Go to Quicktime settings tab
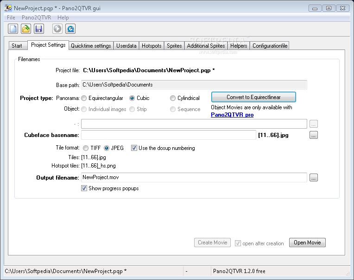 pyautogui.click(x=91, y=46)
